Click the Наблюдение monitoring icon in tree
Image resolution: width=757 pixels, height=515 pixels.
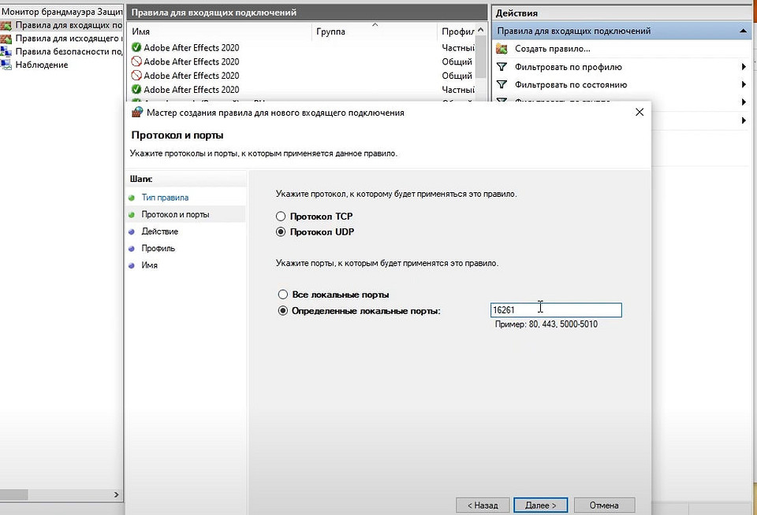click(7, 65)
